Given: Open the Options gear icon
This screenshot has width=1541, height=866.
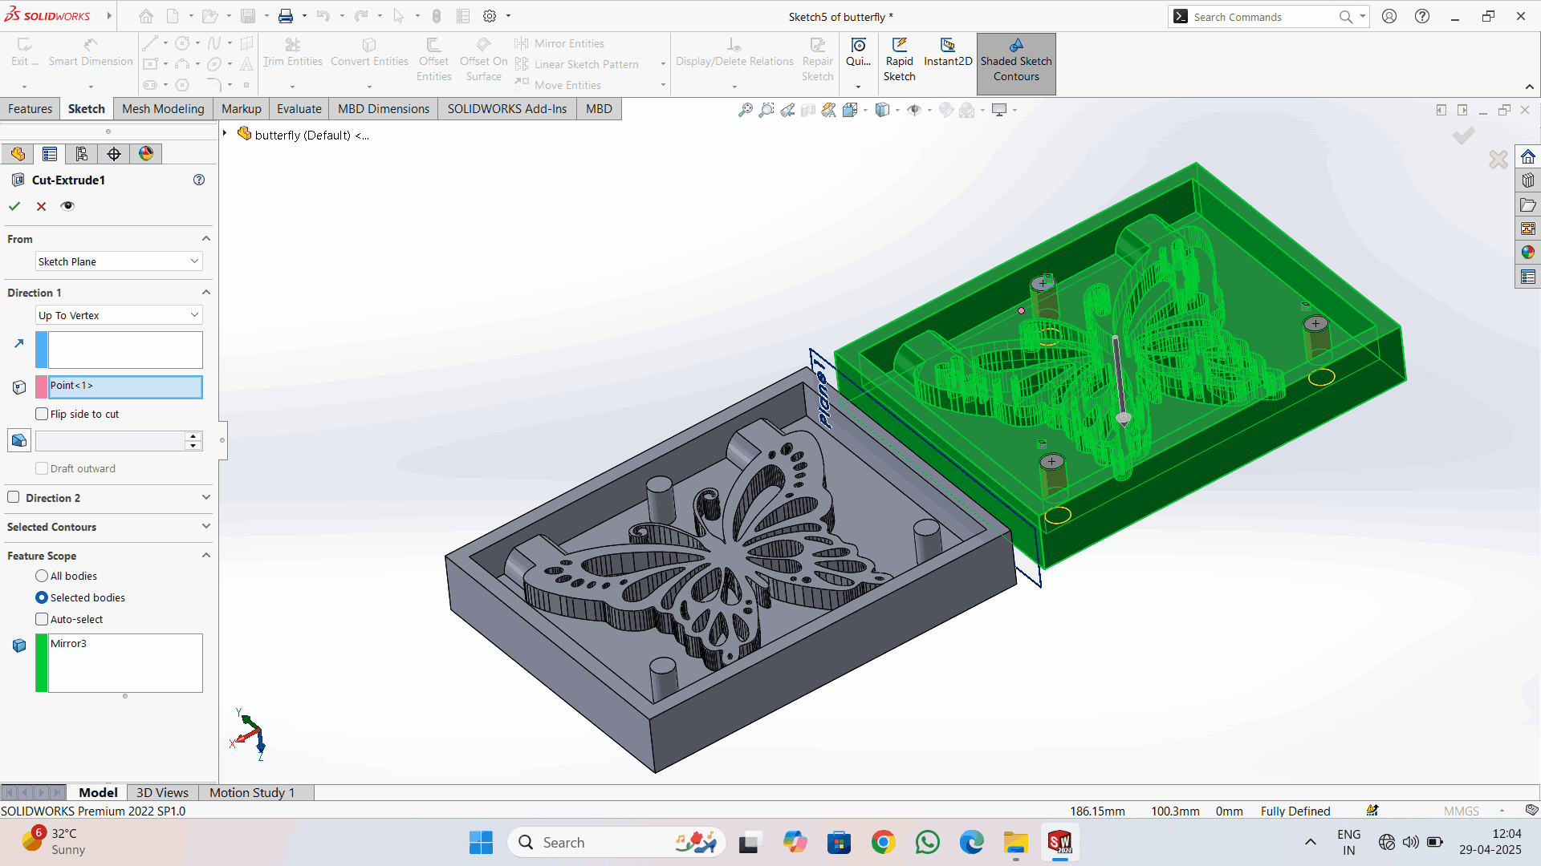Looking at the screenshot, I should click(x=490, y=16).
